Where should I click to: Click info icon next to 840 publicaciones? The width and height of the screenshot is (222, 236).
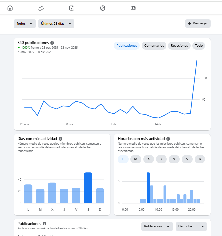[52, 43]
